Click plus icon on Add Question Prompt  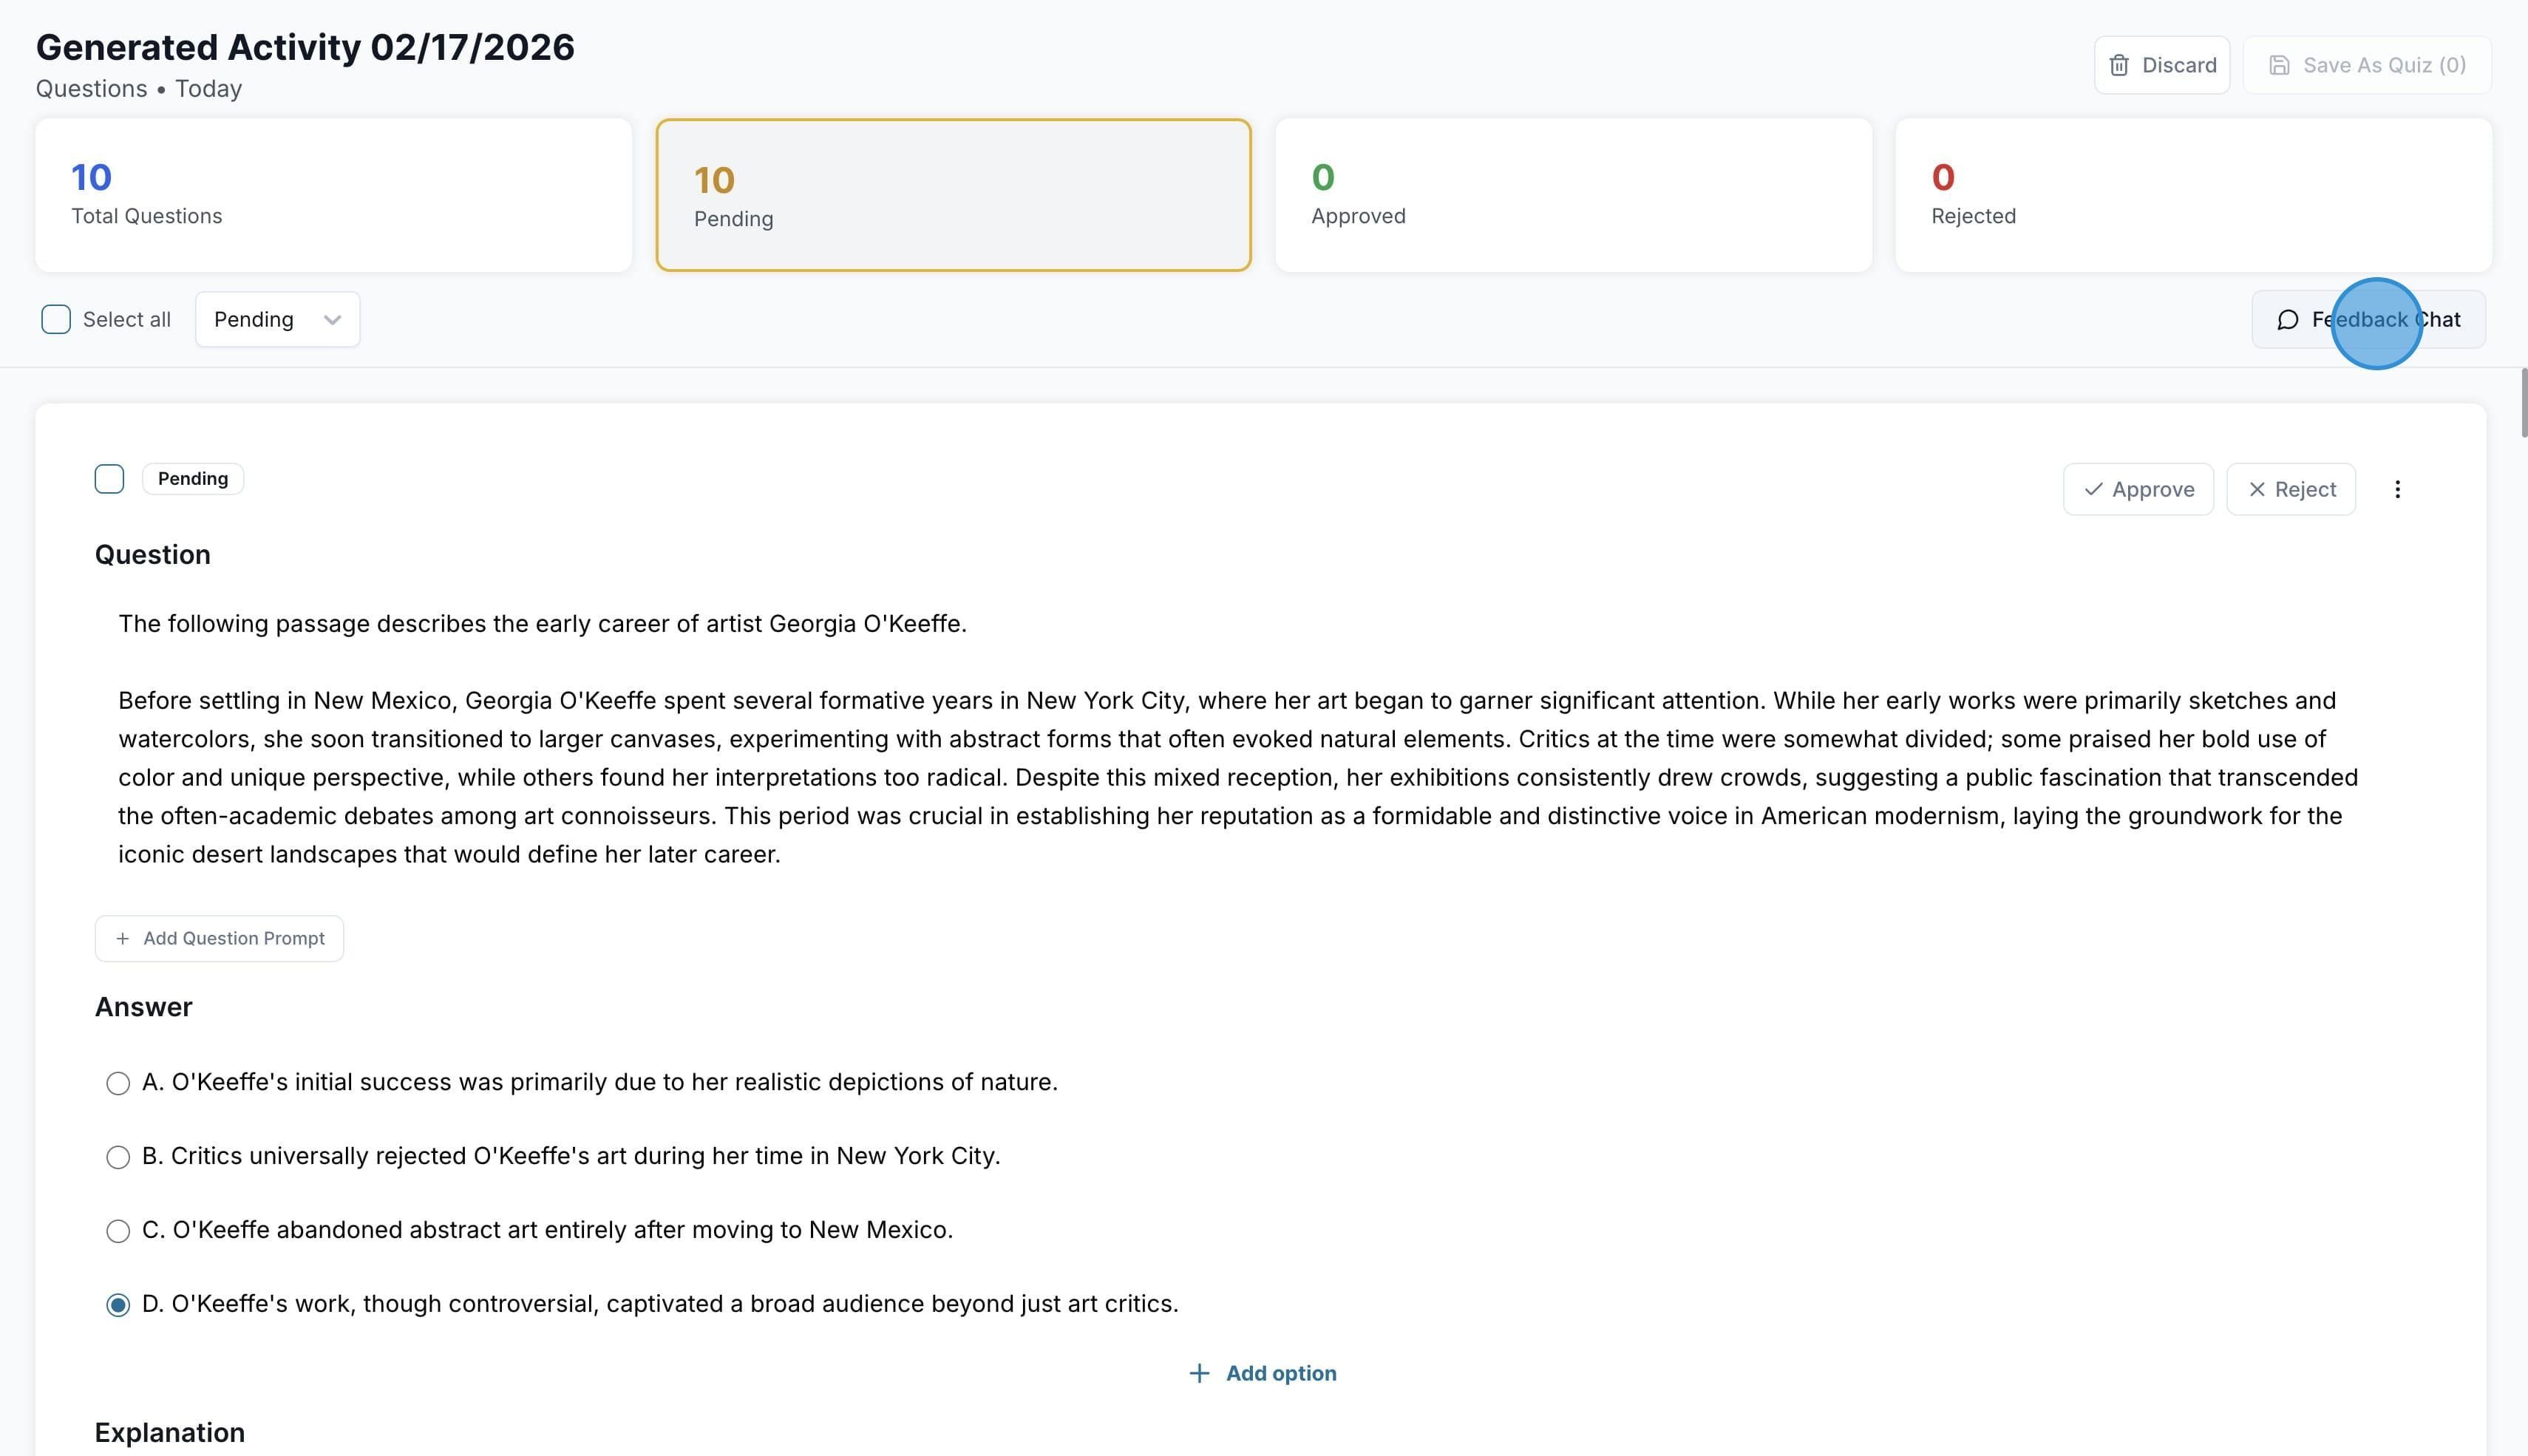tap(122, 938)
